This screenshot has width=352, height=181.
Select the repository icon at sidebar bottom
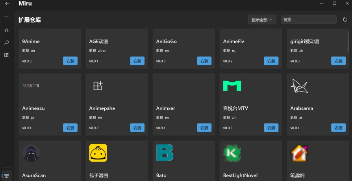pos(6,176)
